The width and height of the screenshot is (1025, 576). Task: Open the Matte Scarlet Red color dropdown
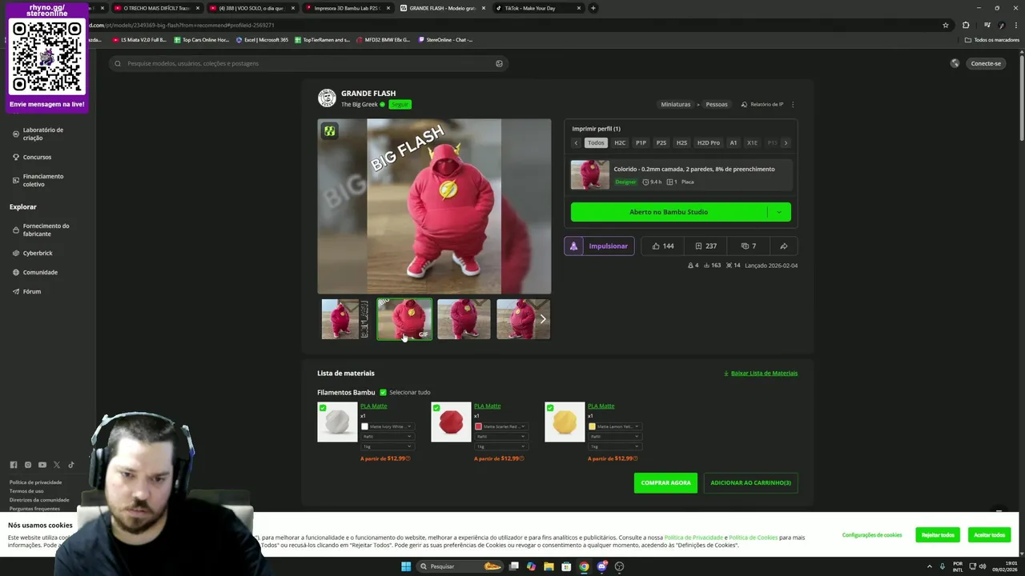(501, 426)
